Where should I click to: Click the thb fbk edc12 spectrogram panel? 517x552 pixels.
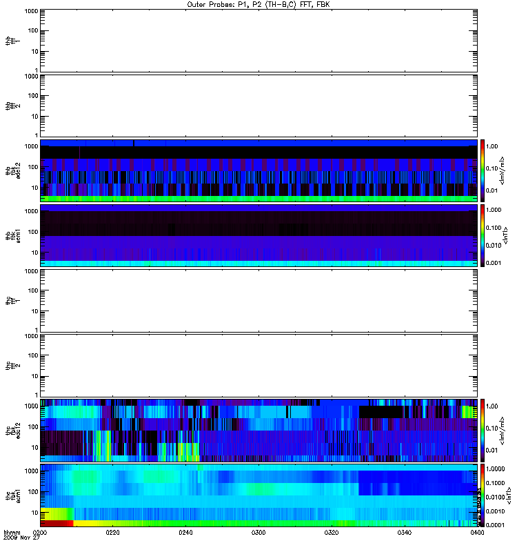[x=258, y=170]
